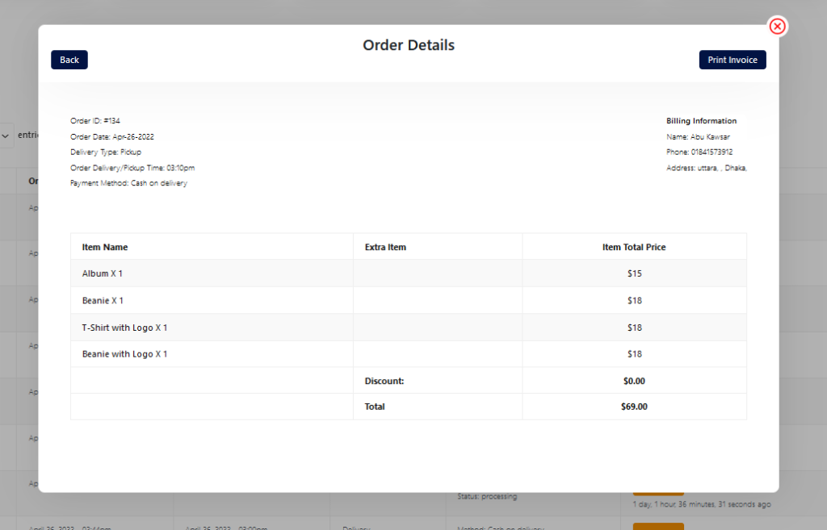The height and width of the screenshot is (530, 827).
Task: Click the Beanie with Logo X 1 item
Action: [124, 354]
